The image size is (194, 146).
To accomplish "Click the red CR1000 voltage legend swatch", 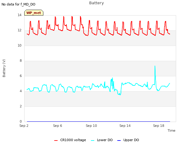I will pyautogui.click(x=56, y=141).
